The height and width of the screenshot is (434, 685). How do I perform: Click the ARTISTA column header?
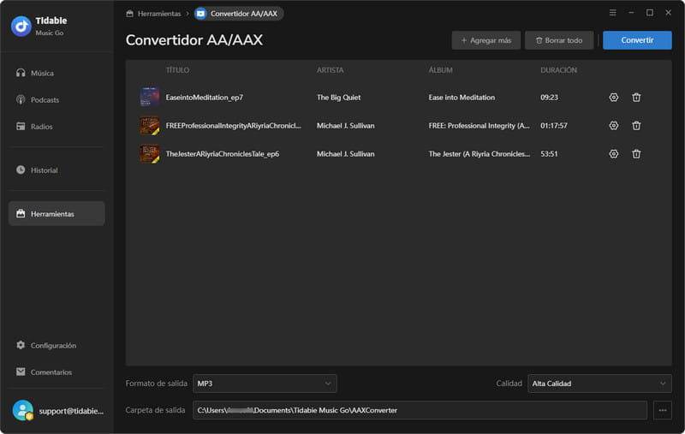[331, 70]
